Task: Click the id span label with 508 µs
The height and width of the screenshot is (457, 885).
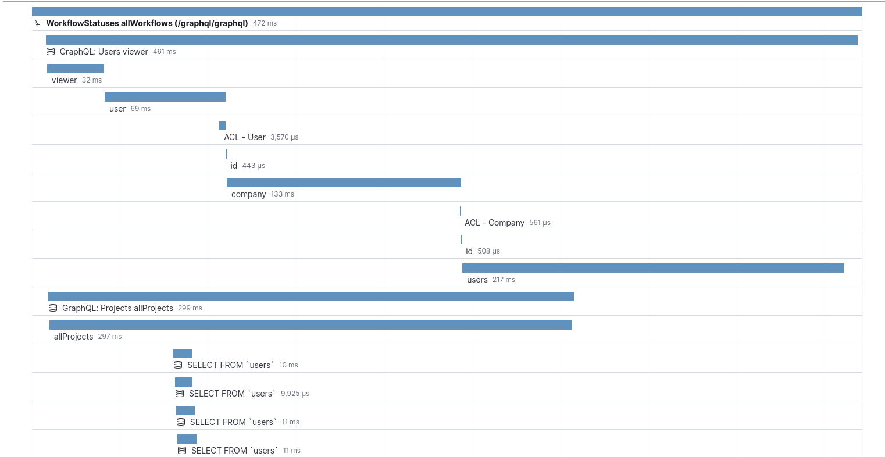Action: 469,251
